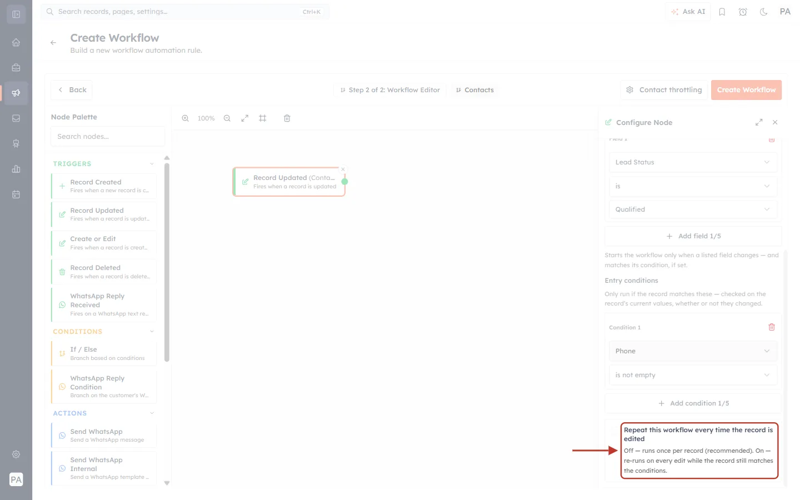Open the bar chart reports icon
Screen dimensions: 800x500
tap(16, 169)
